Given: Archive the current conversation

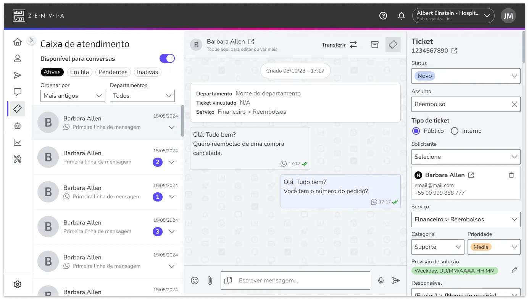Looking at the screenshot, I should point(374,45).
